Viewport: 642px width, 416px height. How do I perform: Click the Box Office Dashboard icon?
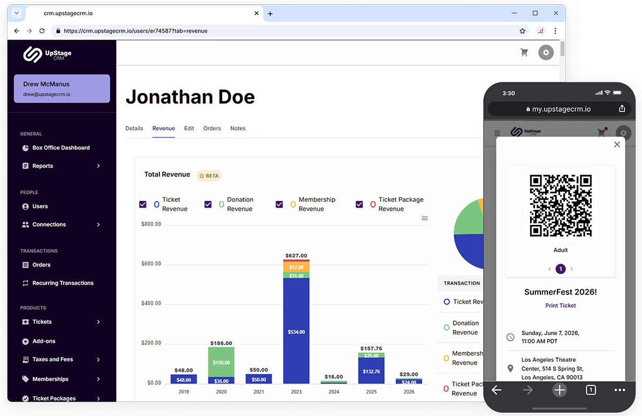coord(25,148)
